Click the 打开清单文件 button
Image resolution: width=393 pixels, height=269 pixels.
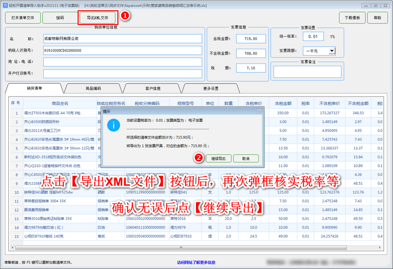coord(23,18)
